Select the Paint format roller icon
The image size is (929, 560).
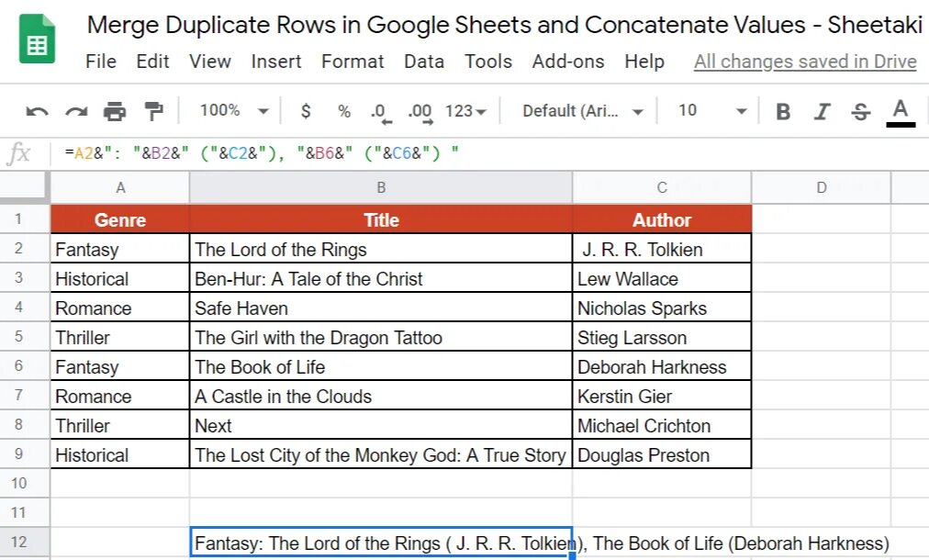click(x=153, y=111)
